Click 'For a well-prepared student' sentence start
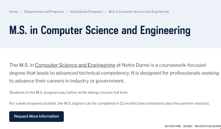The image size is (221, 129). [x=33, y=104]
